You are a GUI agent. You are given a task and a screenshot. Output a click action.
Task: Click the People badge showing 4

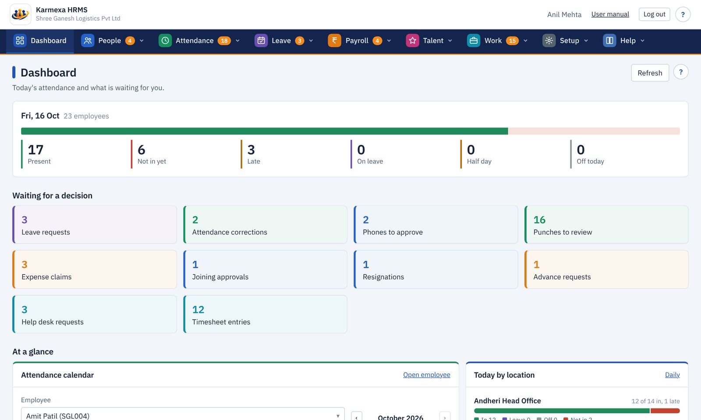[x=130, y=41]
